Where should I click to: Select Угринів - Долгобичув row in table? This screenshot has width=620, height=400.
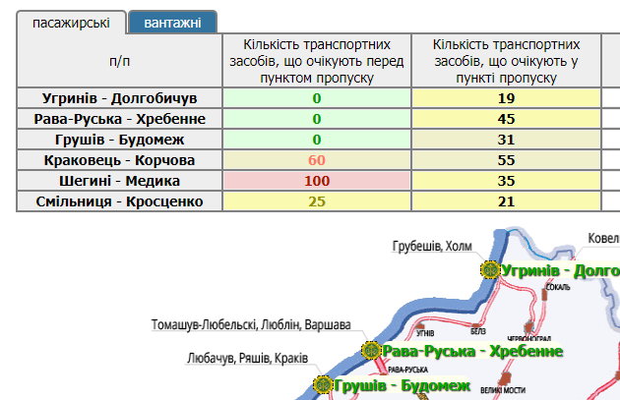121,98
